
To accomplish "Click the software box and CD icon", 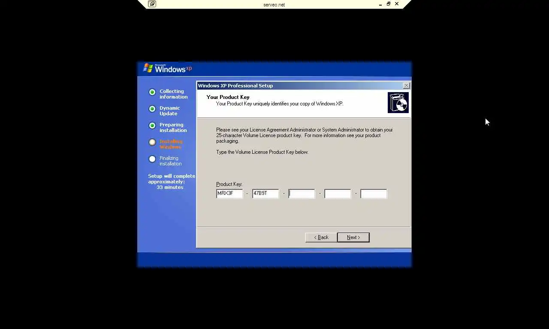I will (x=398, y=102).
